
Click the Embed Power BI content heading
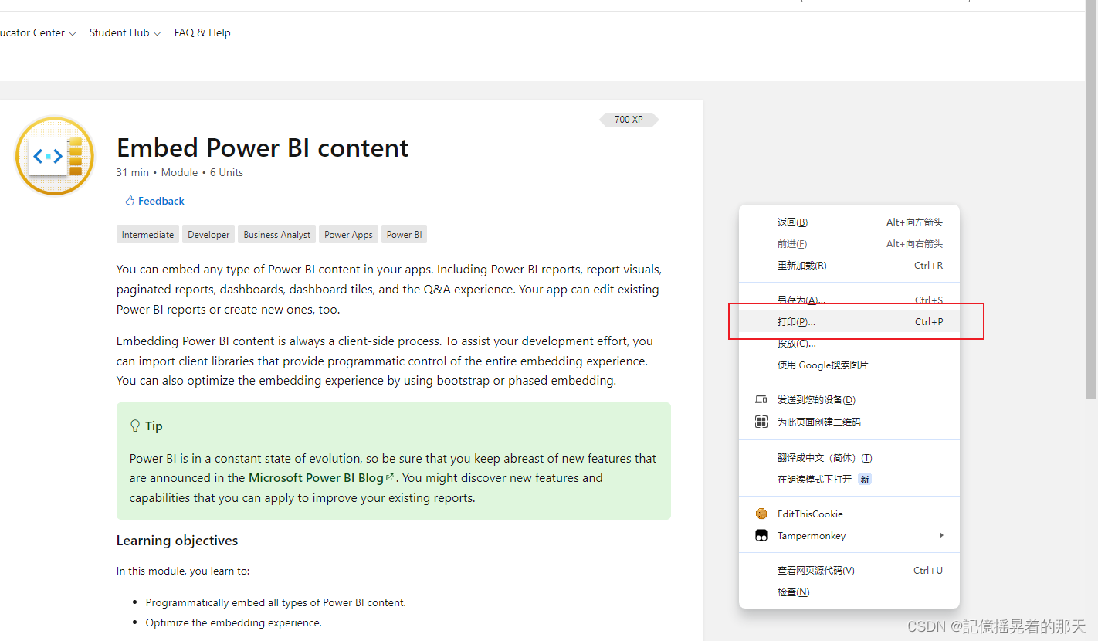[x=263, y=148]
